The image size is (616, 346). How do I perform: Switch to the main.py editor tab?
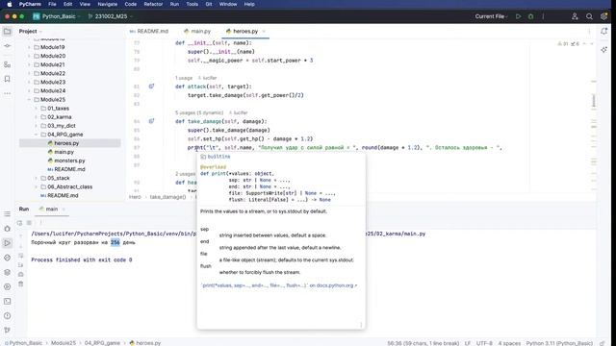click(197, 32)
